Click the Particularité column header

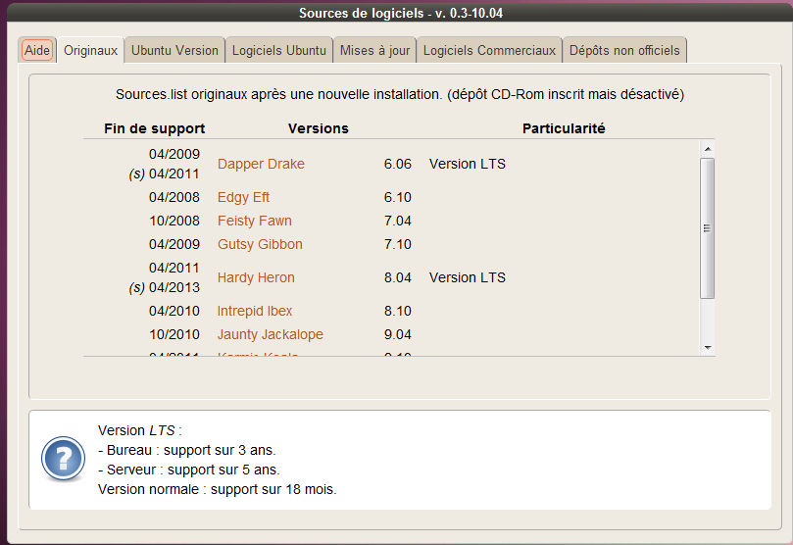pos(563,128)
